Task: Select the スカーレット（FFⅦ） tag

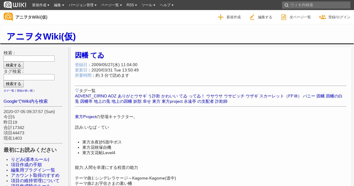Action: click(x=280, y=96)
